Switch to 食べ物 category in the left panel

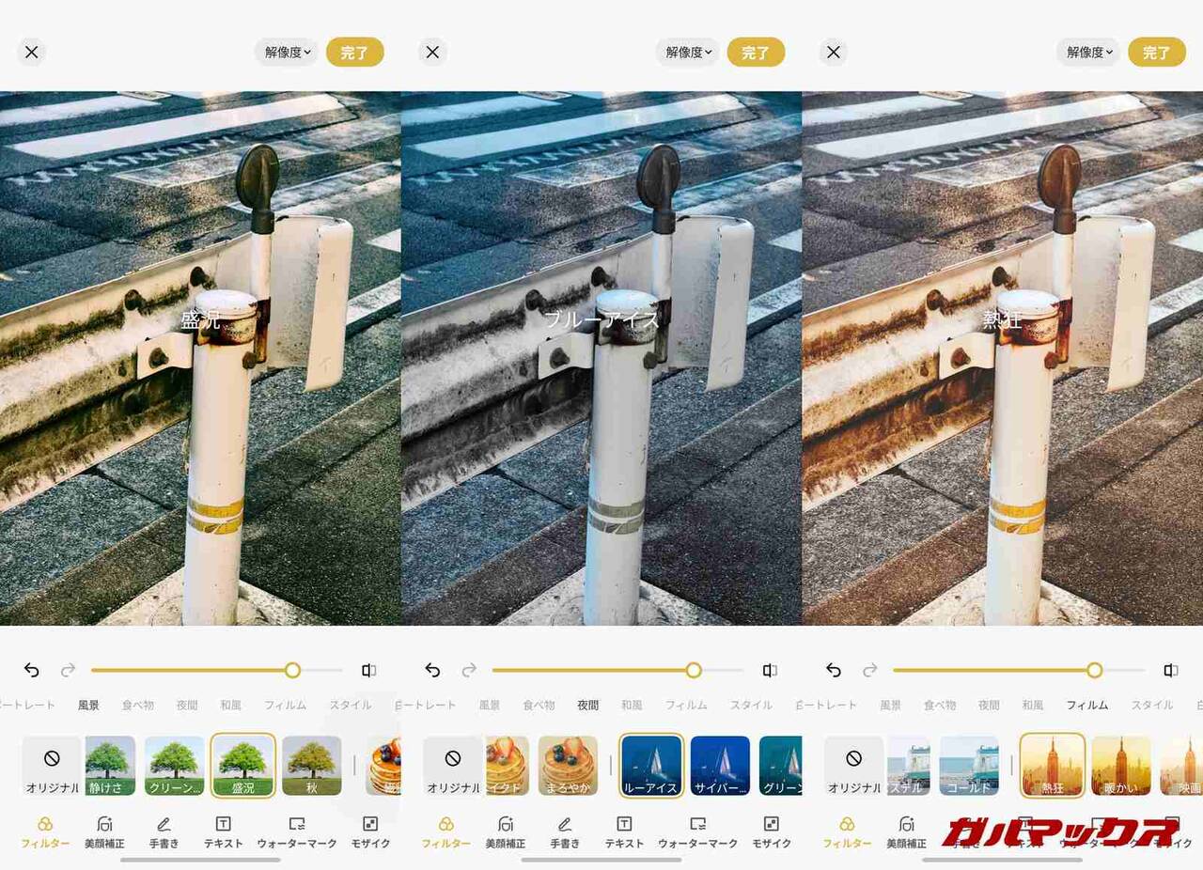click(137, 705)
